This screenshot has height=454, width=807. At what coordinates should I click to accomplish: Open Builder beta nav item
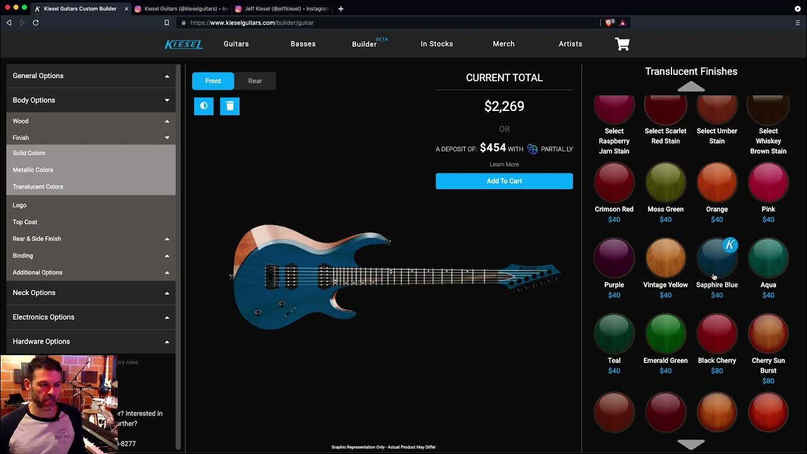[x=369, y=43]
